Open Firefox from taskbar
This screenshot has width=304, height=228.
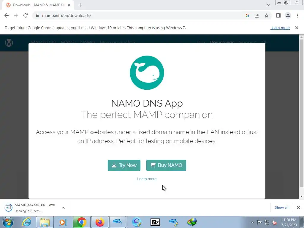coord(100,222)
